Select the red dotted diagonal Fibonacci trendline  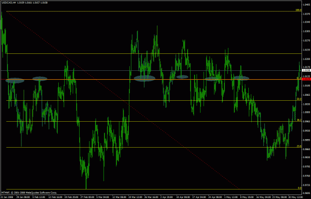pyautogui.click(x=123, y=100)
